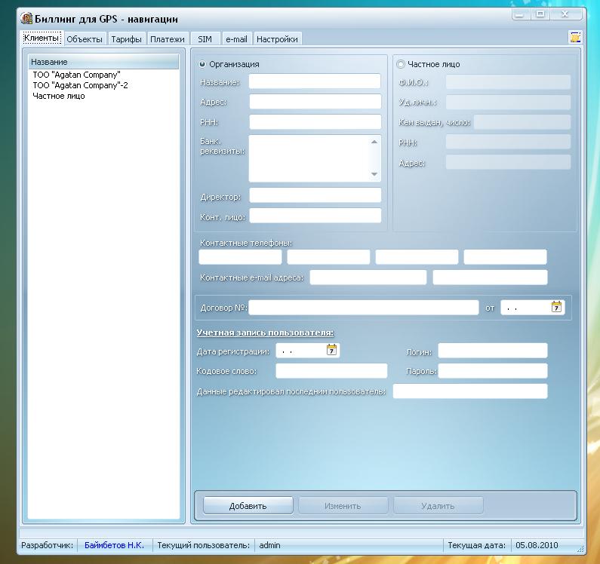The width and height of the screenshot is (600, 564).
Task: Click the organization РНН input field
Action: point(315,122)
